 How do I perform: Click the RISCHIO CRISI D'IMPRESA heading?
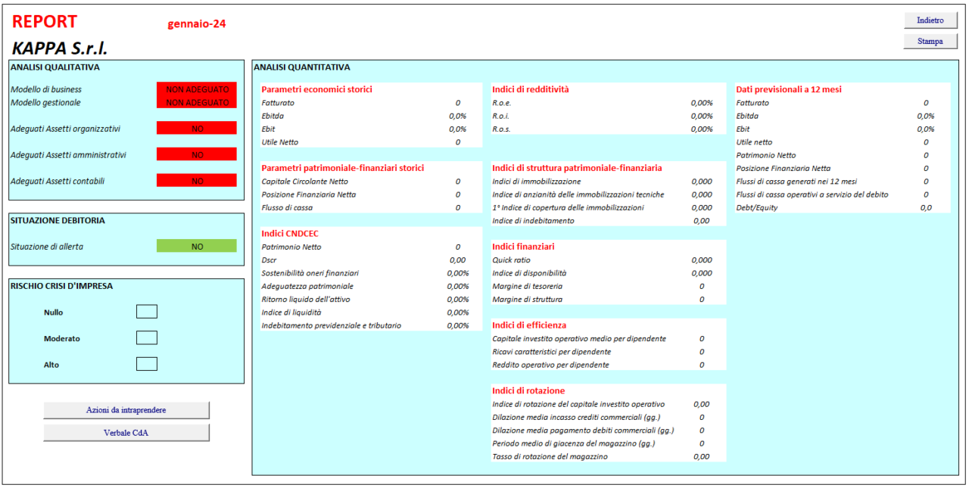tap(61, 286)
